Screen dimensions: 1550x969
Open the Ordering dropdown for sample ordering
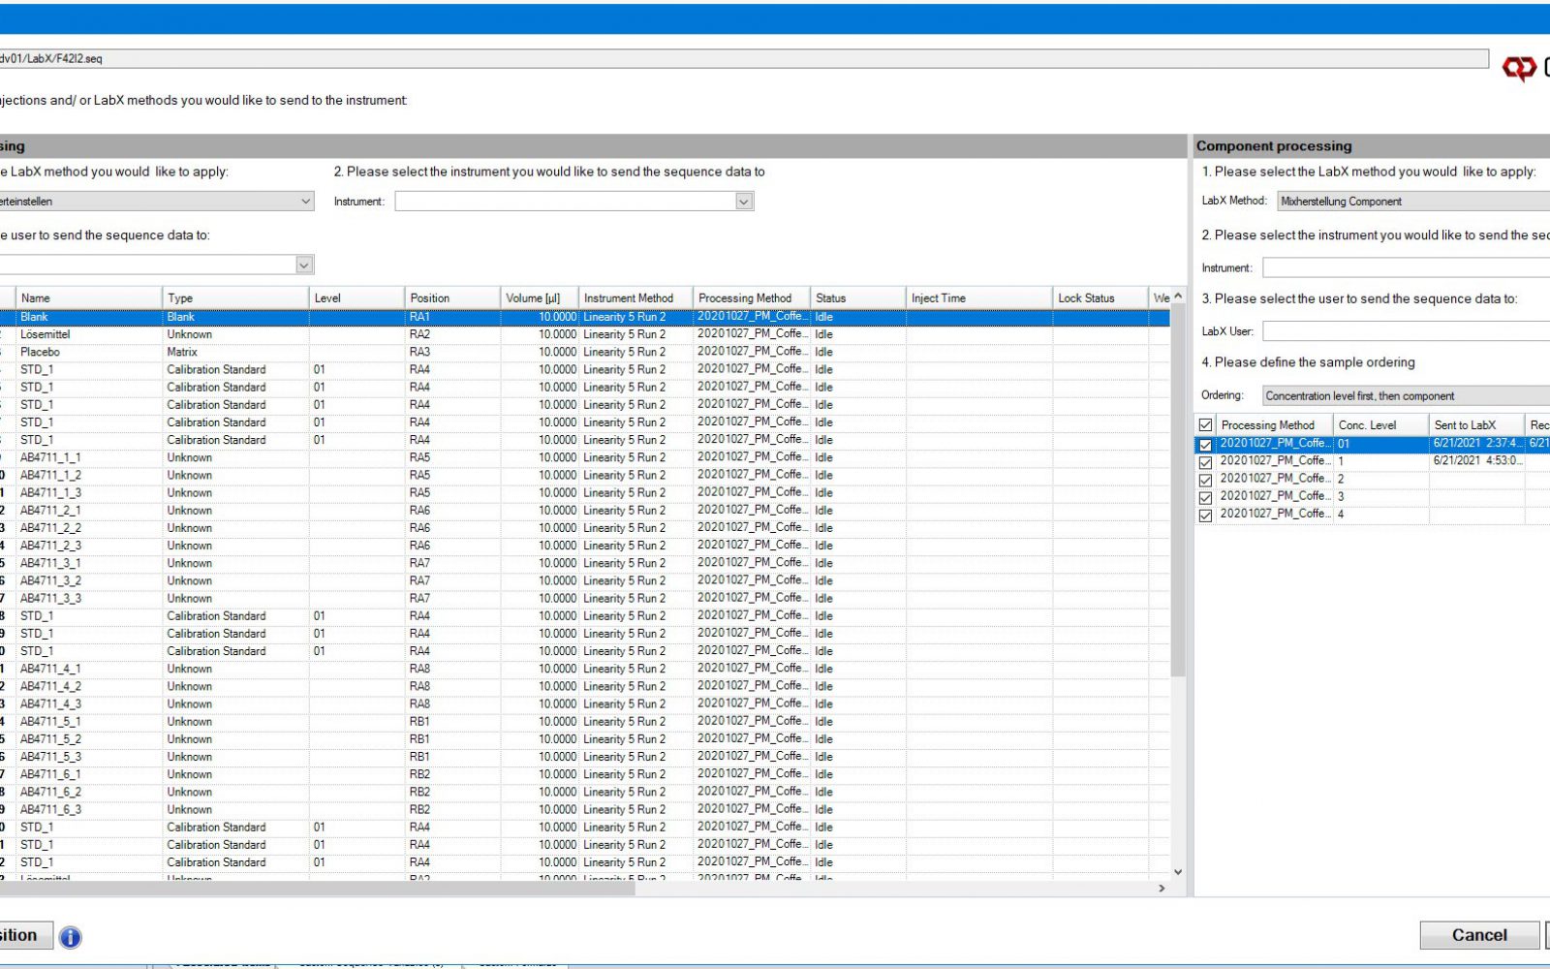(x=1405, y=395)
